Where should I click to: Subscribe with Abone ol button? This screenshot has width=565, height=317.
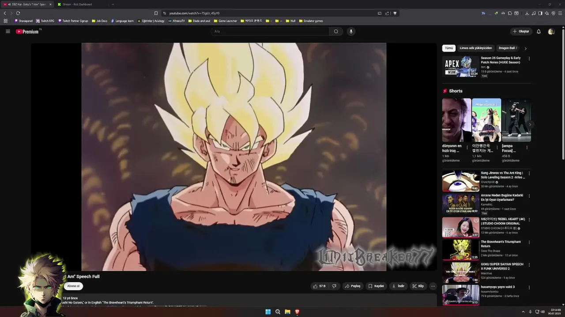73,286
